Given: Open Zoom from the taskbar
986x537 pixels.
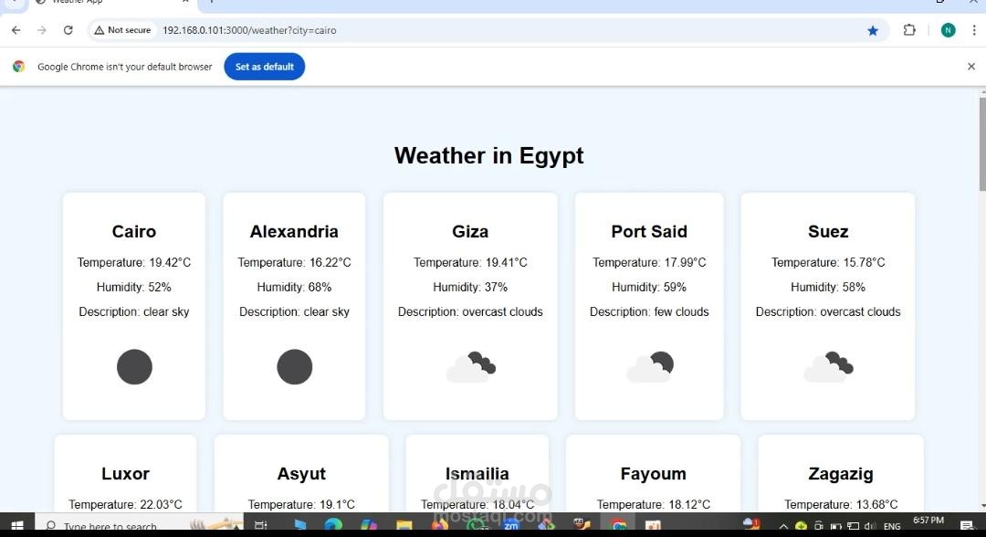Looking at the screenshot, I should click(510, 525).
